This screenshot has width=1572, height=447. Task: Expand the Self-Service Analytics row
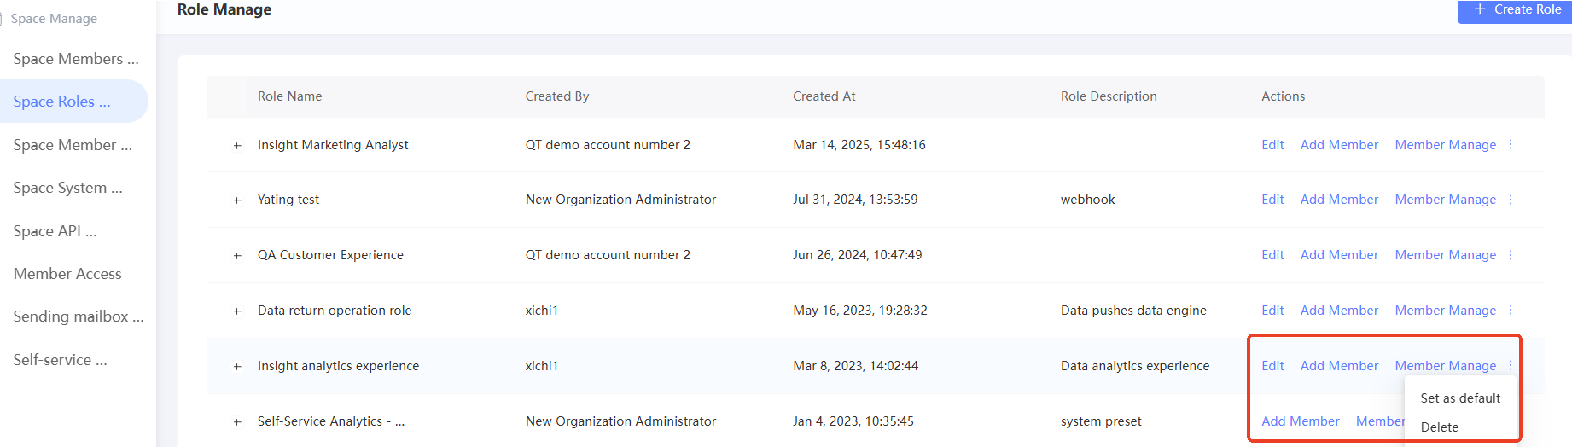237,422
